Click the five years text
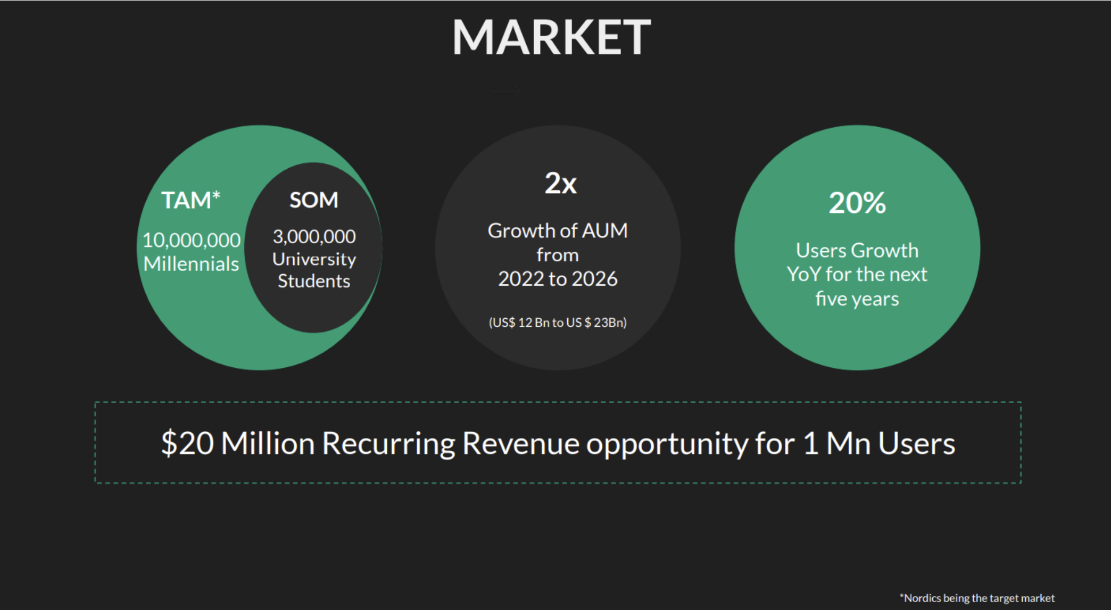The width and height of the screenshot is (1111, 610). pyautogui.click(x=857, y=299)
